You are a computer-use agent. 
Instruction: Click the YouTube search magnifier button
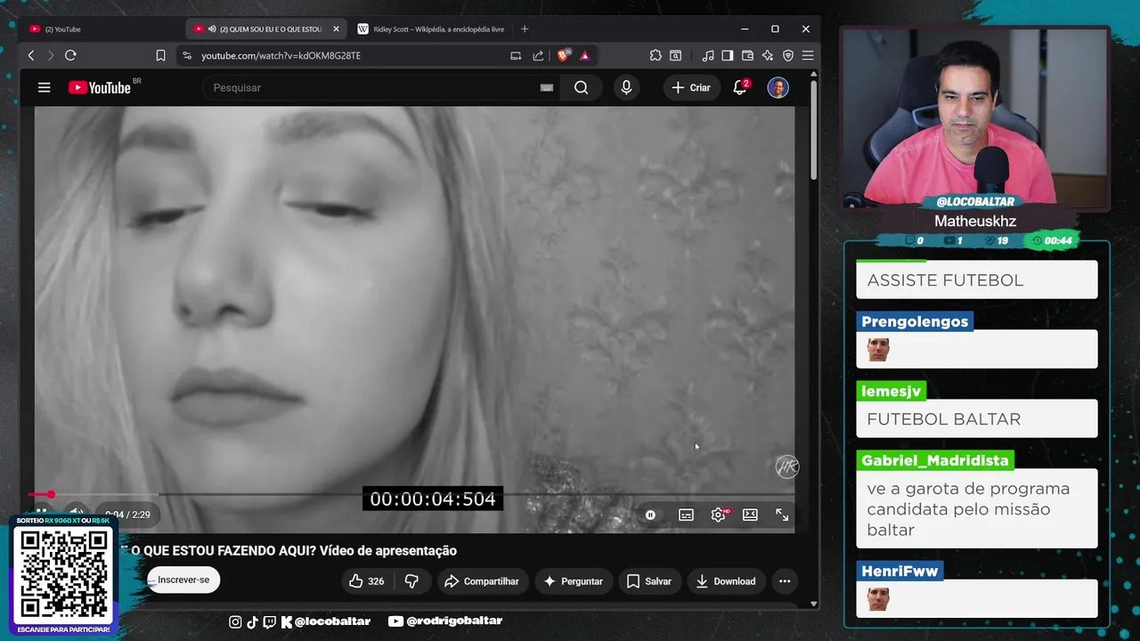click(x=581, y=87)
